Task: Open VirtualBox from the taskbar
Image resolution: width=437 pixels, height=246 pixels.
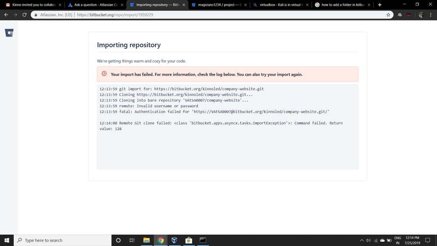Action: tap(175, 240)
